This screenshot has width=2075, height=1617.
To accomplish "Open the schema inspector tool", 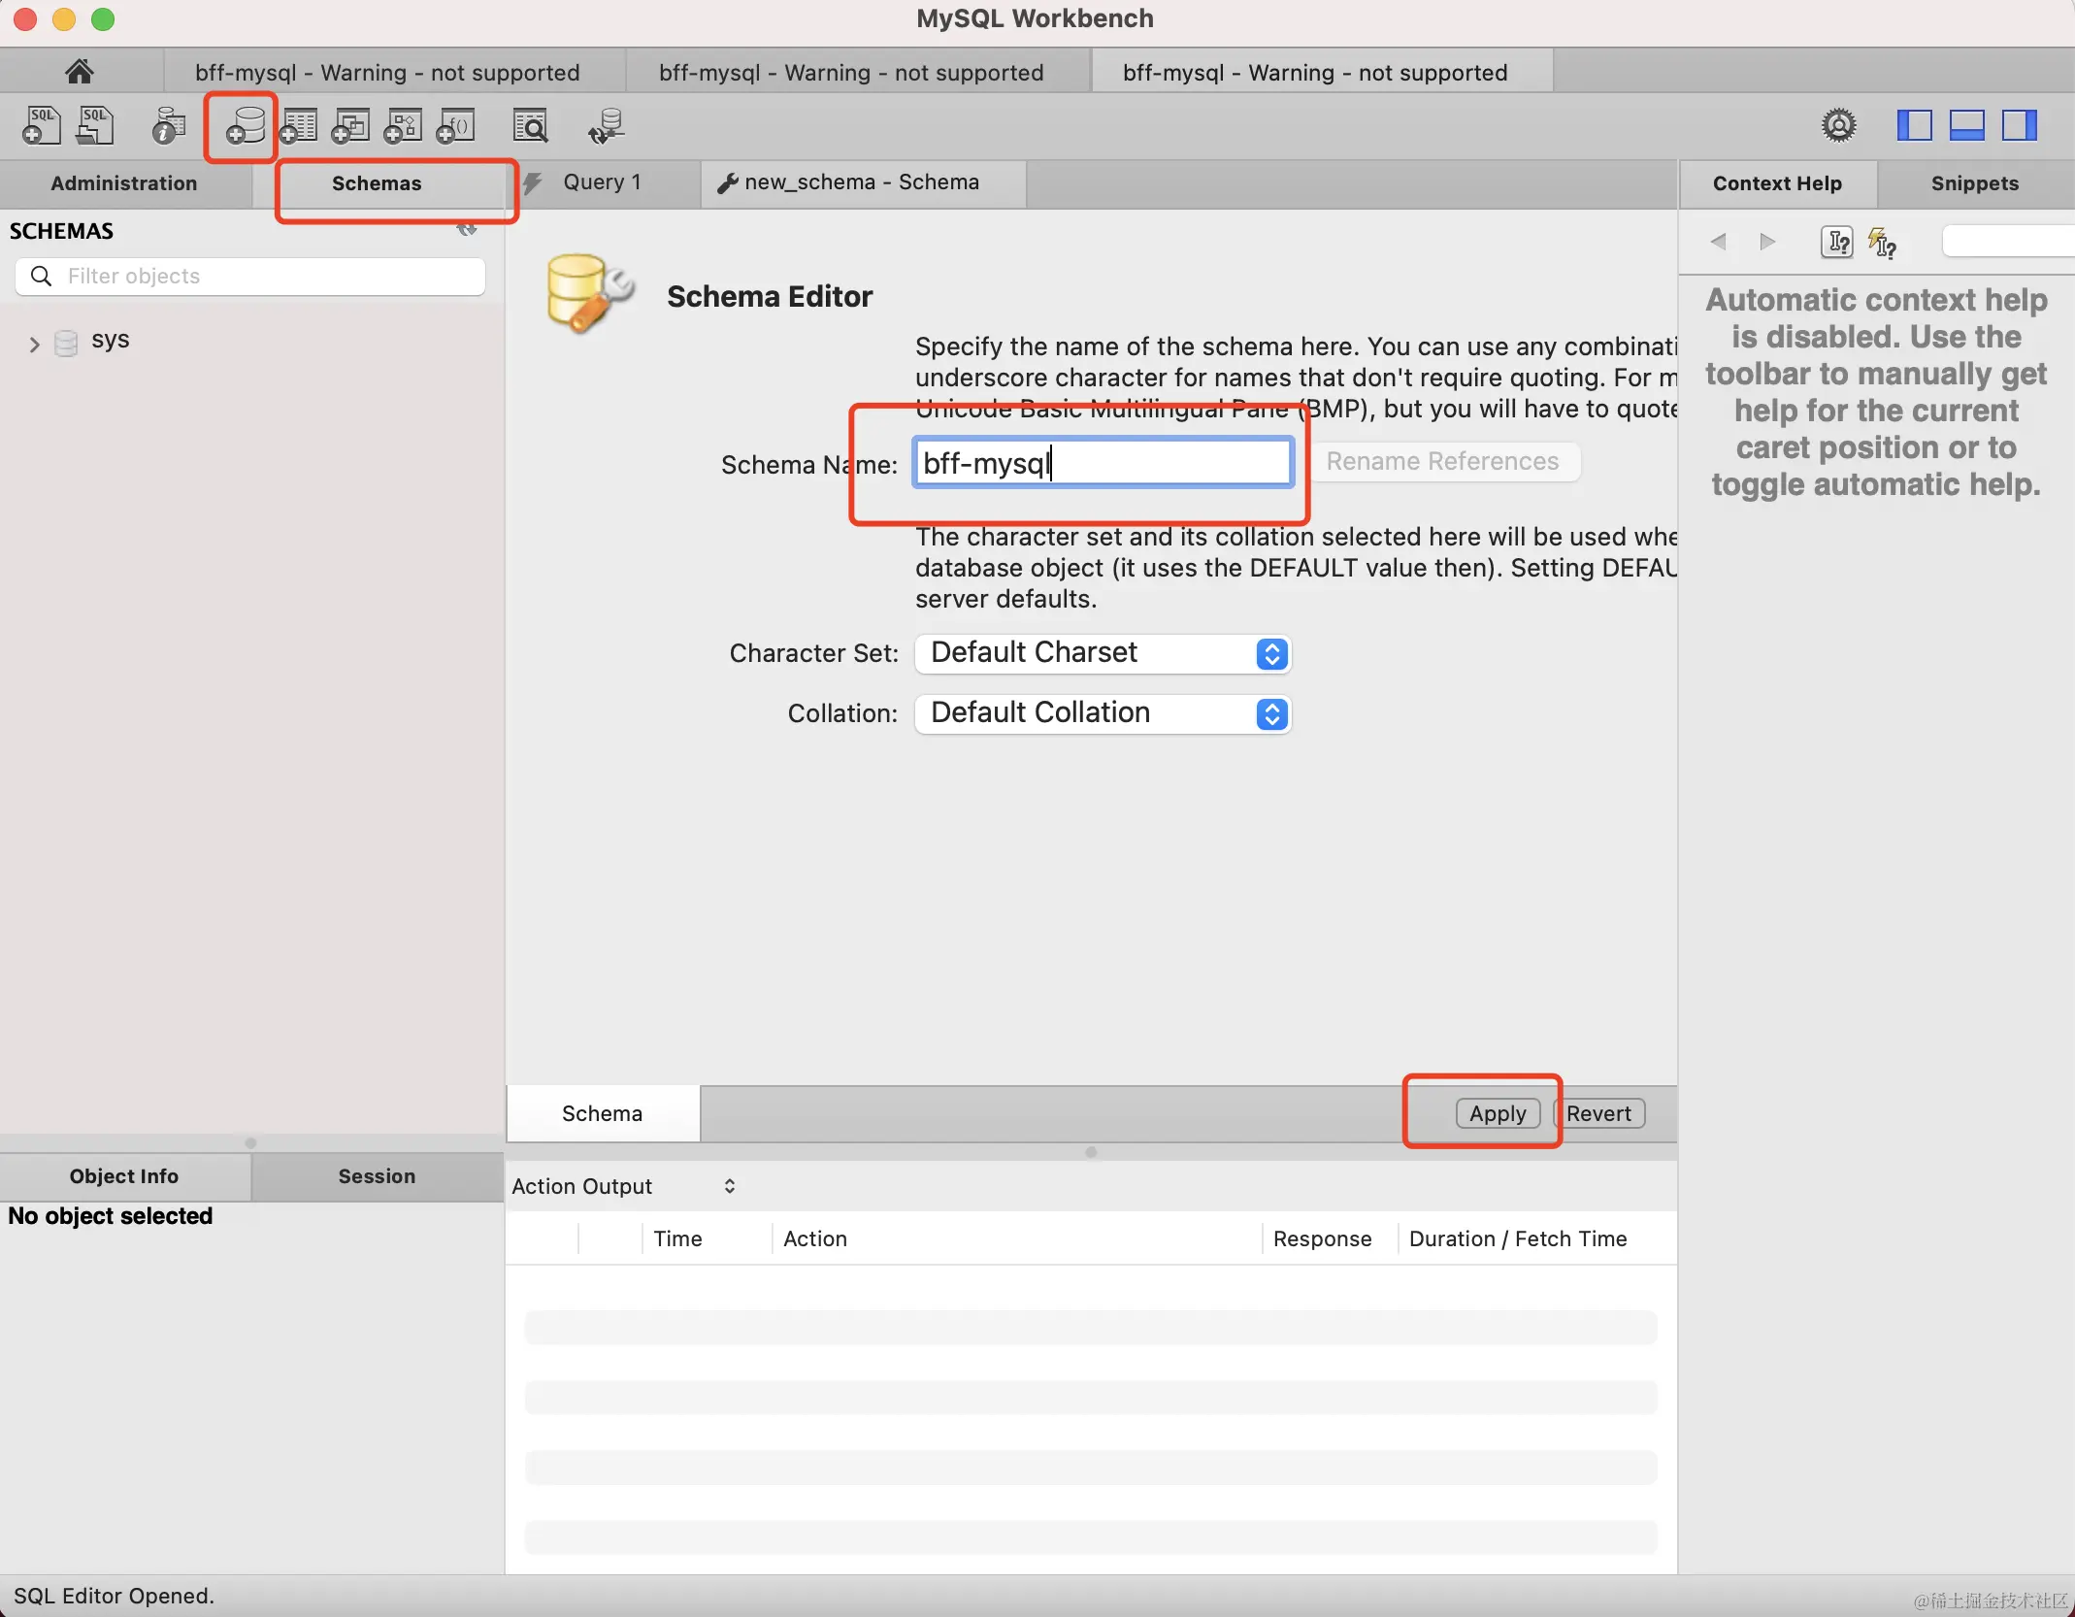I will pyautogui.click(x=166, y=124).
